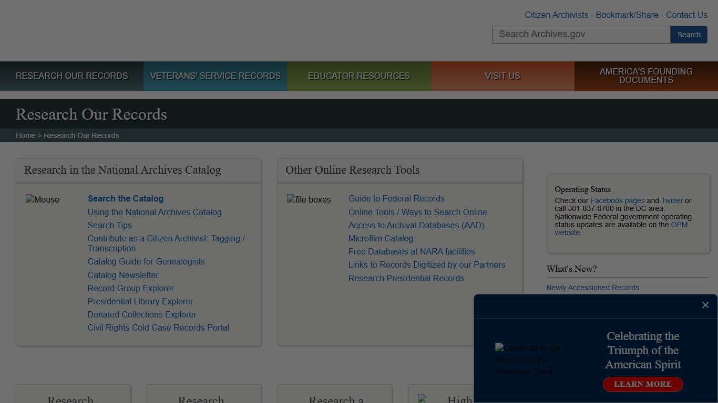Viewport: 718px width, 403px height.
Task: Click the file boxes image
Action: [x=309, y=199]
